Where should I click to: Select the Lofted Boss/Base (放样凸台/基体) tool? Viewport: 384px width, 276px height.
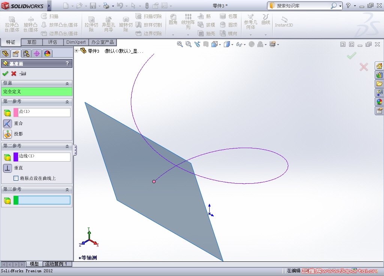coord(60,25)
